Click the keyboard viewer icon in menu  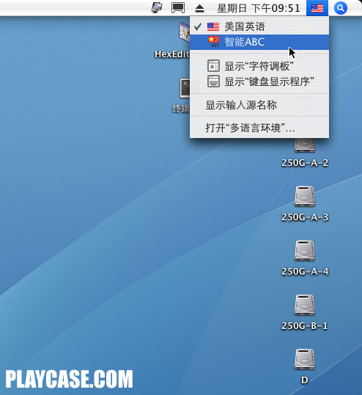213,81
